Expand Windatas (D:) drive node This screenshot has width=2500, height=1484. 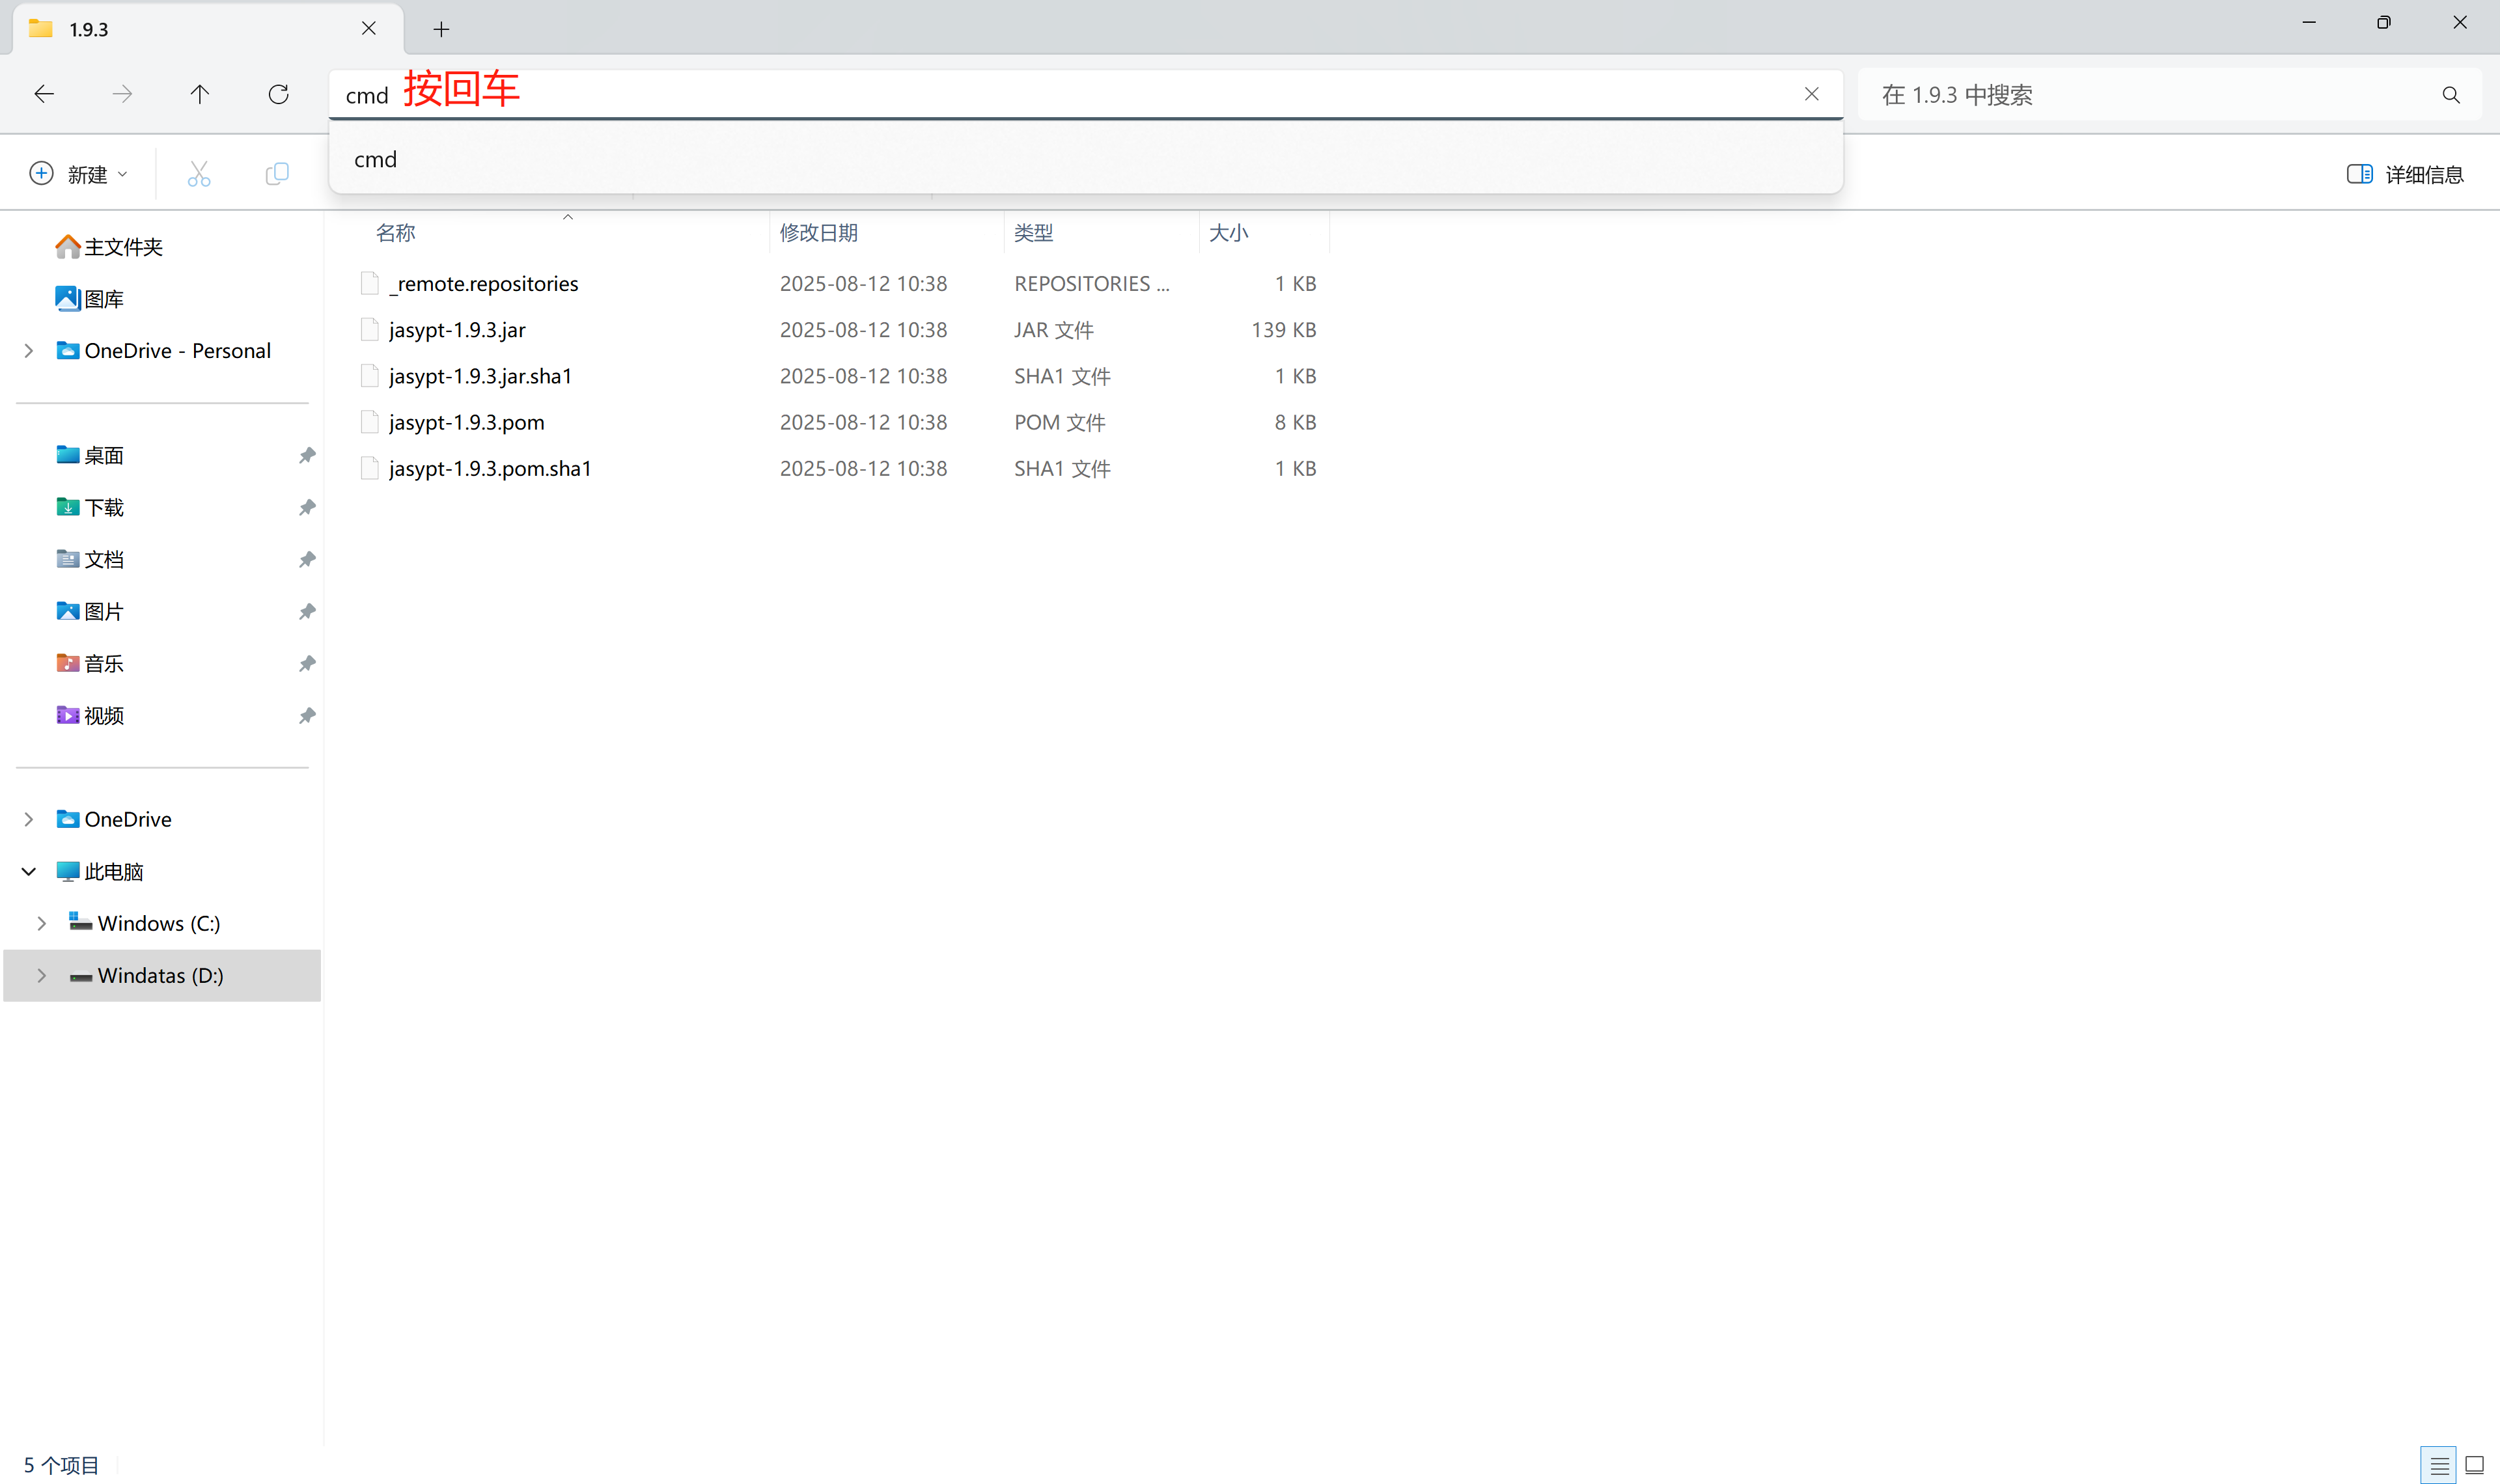pos(42,975)
